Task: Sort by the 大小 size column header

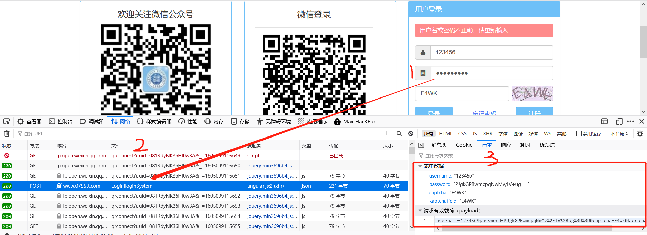Action: 395,146
